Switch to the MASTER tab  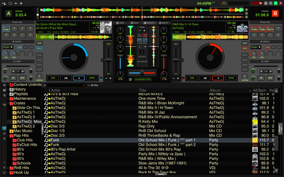coord(164,23)
